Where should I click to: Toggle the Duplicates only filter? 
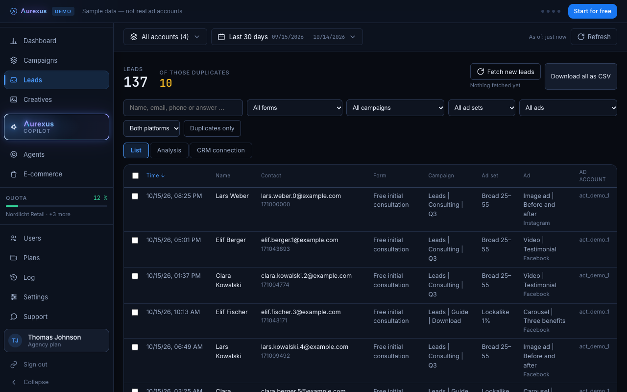point(212,128)
